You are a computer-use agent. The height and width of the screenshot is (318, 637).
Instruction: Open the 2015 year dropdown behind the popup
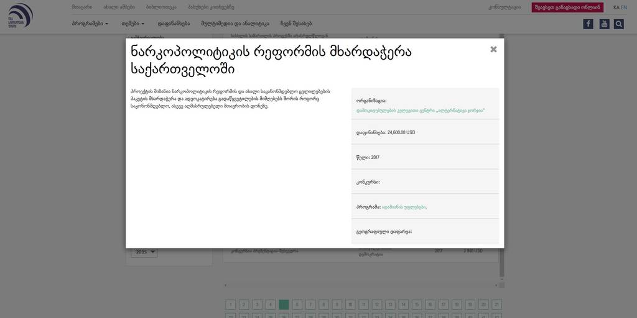point(144,252)
